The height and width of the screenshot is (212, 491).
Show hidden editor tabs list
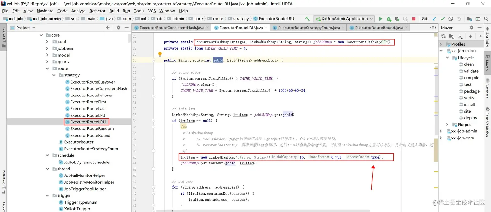(x=433, y=28)
